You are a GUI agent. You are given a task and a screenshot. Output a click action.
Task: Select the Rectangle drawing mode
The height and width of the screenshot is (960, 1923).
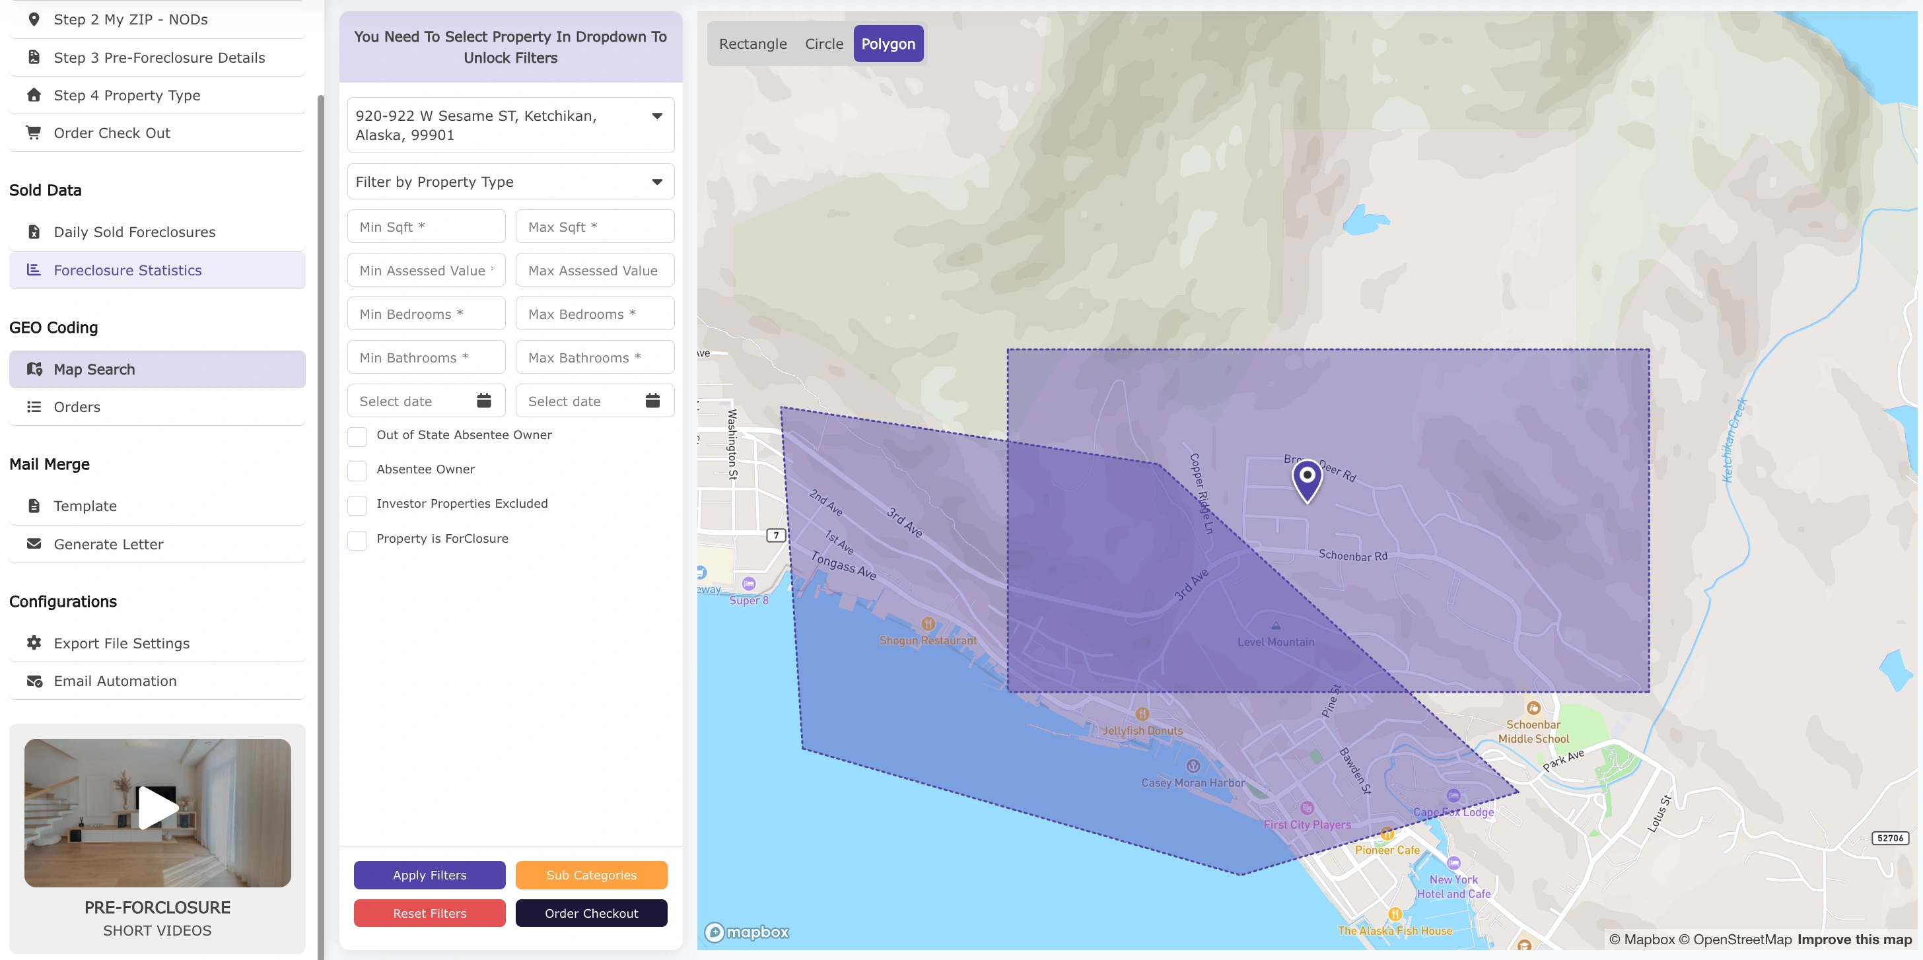click(752, 44)
